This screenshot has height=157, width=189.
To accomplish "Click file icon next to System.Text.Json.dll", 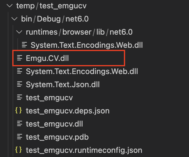I will click(19, 84).
